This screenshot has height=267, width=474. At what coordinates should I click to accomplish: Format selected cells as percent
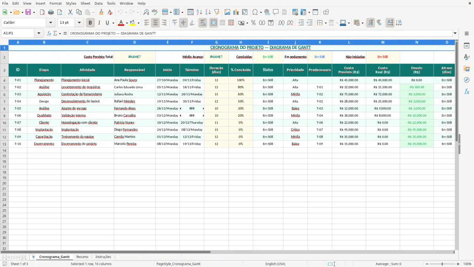coord(253,23)
